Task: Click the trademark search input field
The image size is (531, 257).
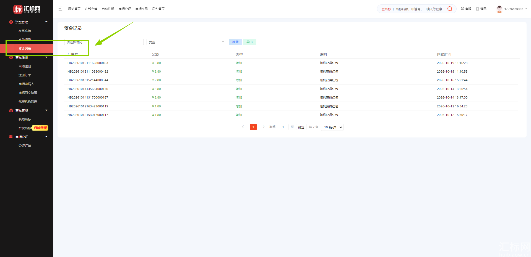Action: 419,9
